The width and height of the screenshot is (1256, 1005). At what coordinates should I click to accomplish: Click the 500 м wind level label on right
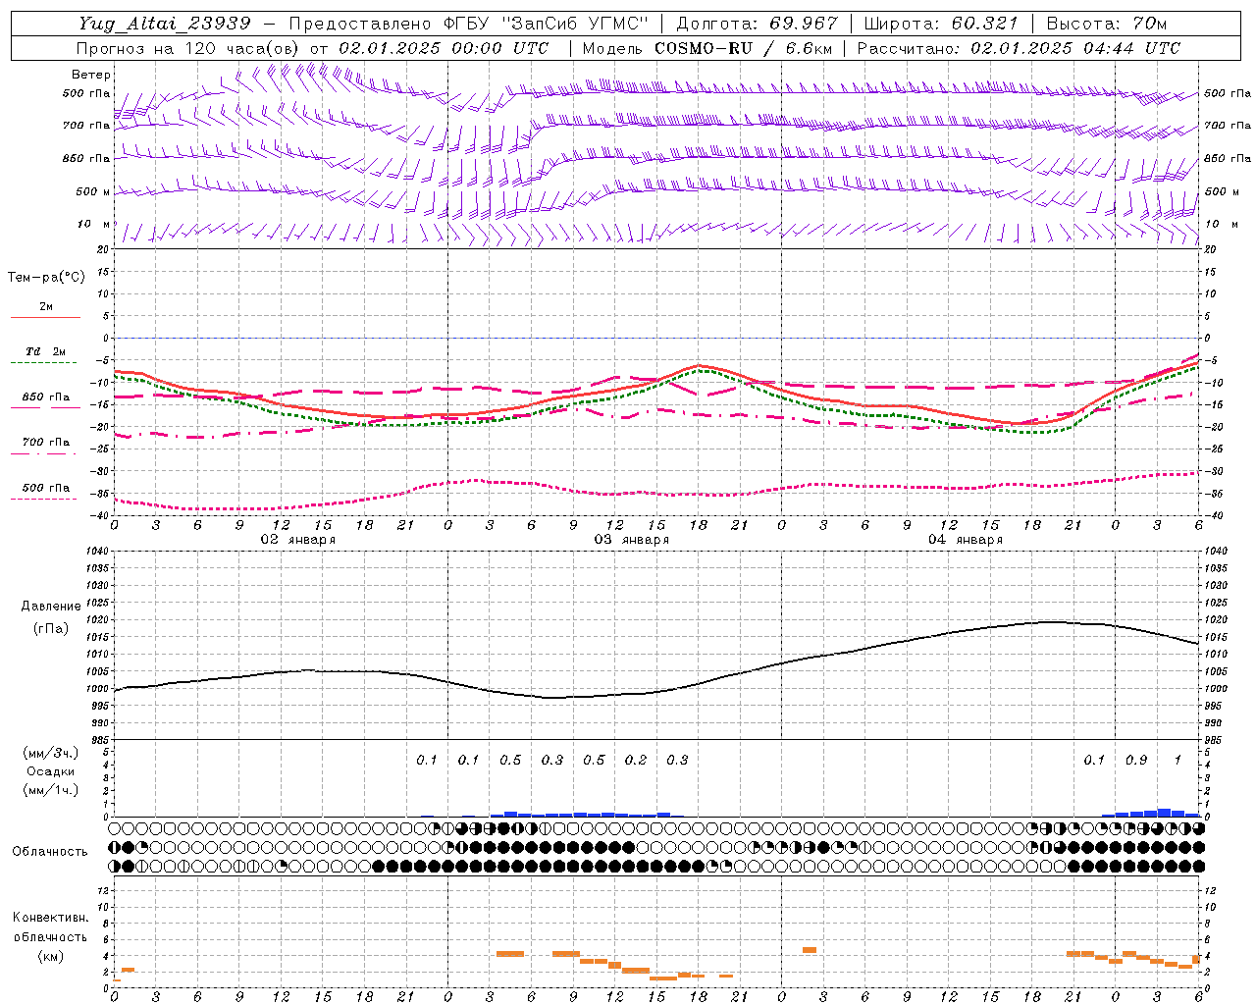(1222, 192)
